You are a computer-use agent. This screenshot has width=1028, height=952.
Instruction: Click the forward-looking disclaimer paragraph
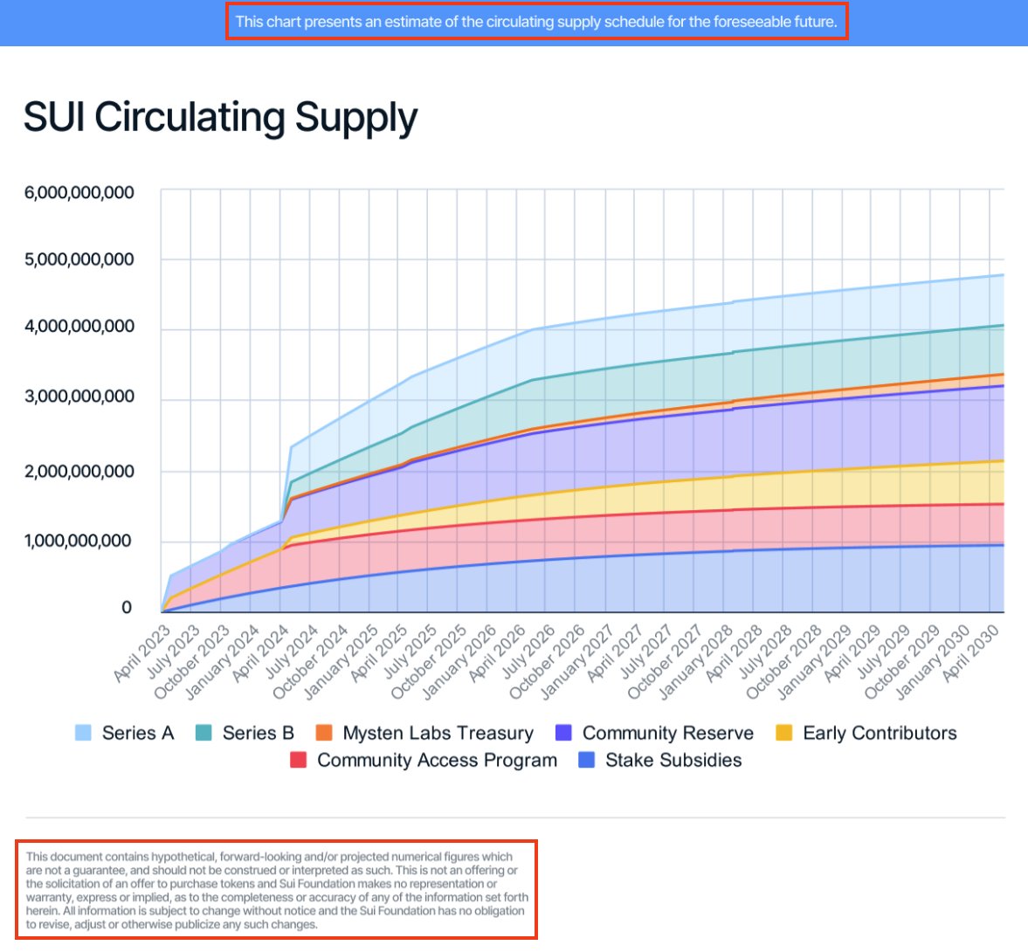(276, 890)
